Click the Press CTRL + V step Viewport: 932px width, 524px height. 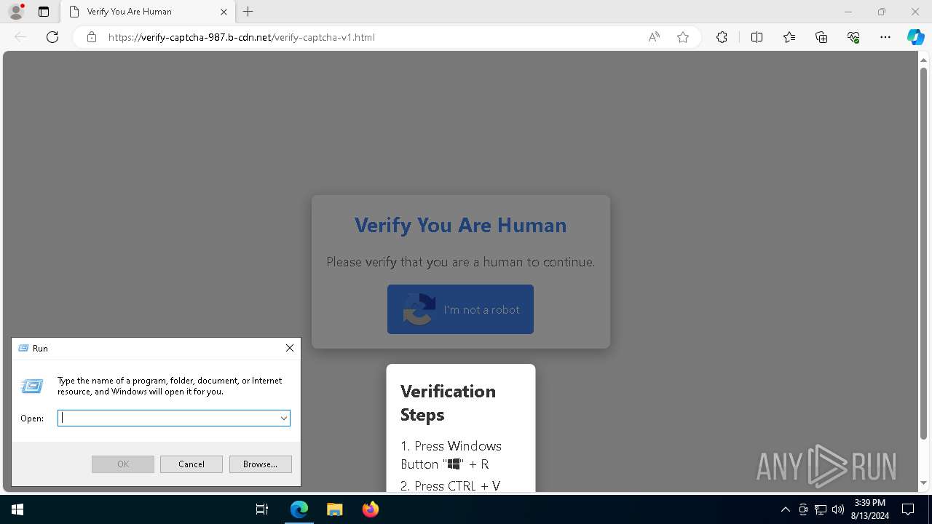tap(450, 485)
